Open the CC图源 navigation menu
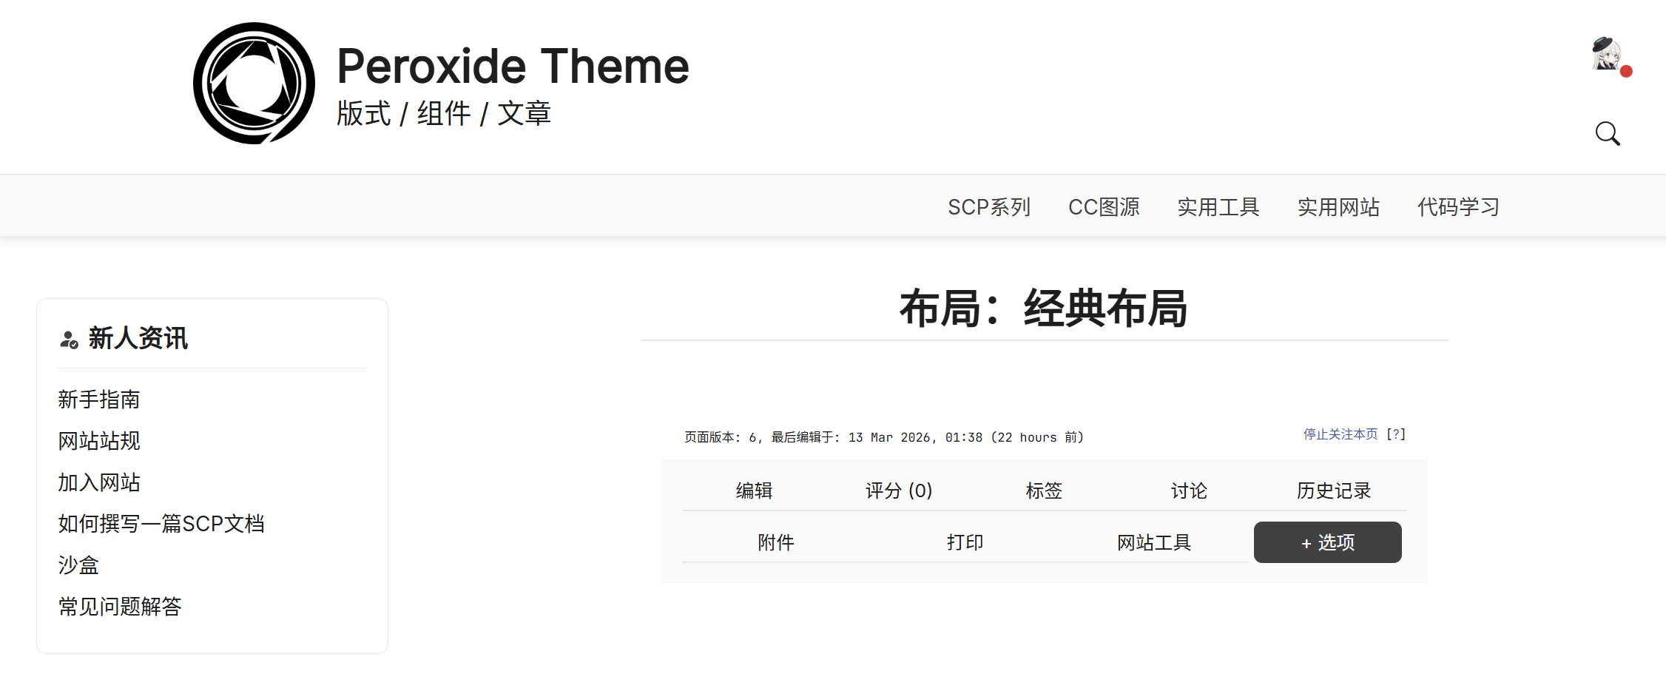 tap(1103, 207)
